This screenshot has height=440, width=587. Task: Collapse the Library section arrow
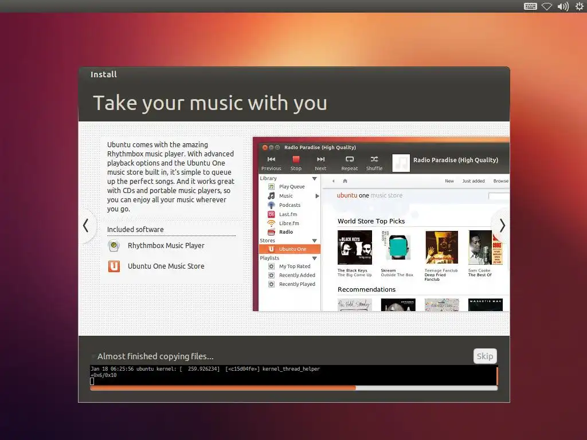[315, 179]
